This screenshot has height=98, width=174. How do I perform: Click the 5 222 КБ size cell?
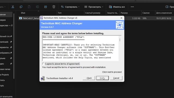[136, 18]
